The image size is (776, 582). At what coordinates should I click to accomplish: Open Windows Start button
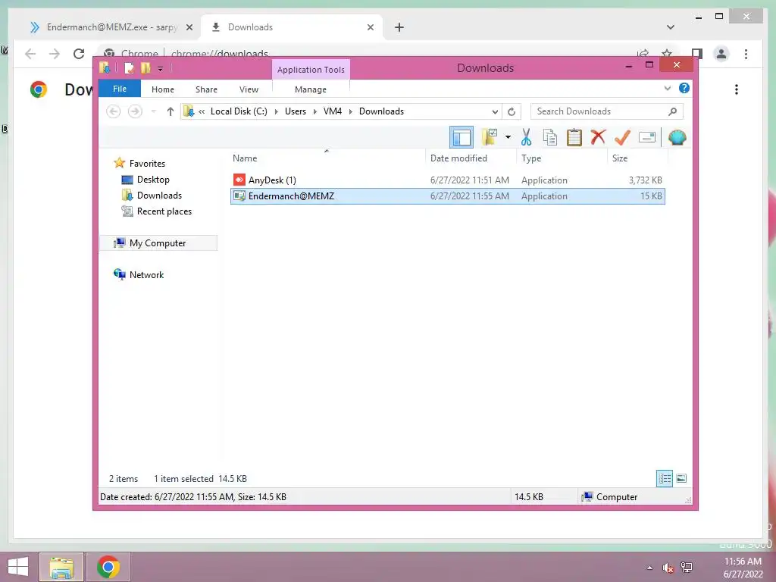click(18, 567)
